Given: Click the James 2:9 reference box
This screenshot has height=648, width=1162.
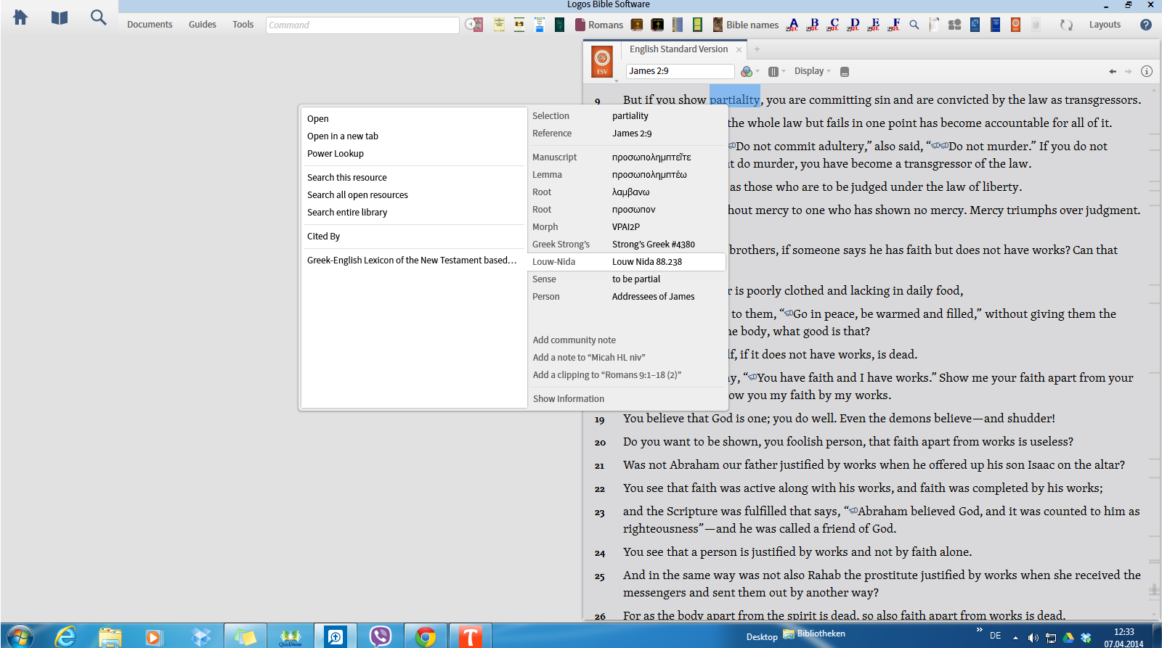Looking at the screenshot, I should [680, 71].
